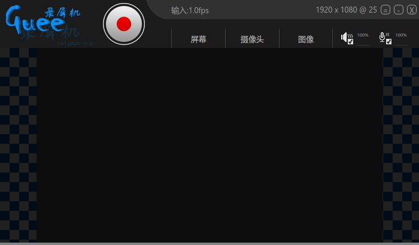Image resolution: width=419 pixels, height=245 pixels.
Task: Open the 图像 image source tab
Action: pyautogui.click(x=306, y=40)
